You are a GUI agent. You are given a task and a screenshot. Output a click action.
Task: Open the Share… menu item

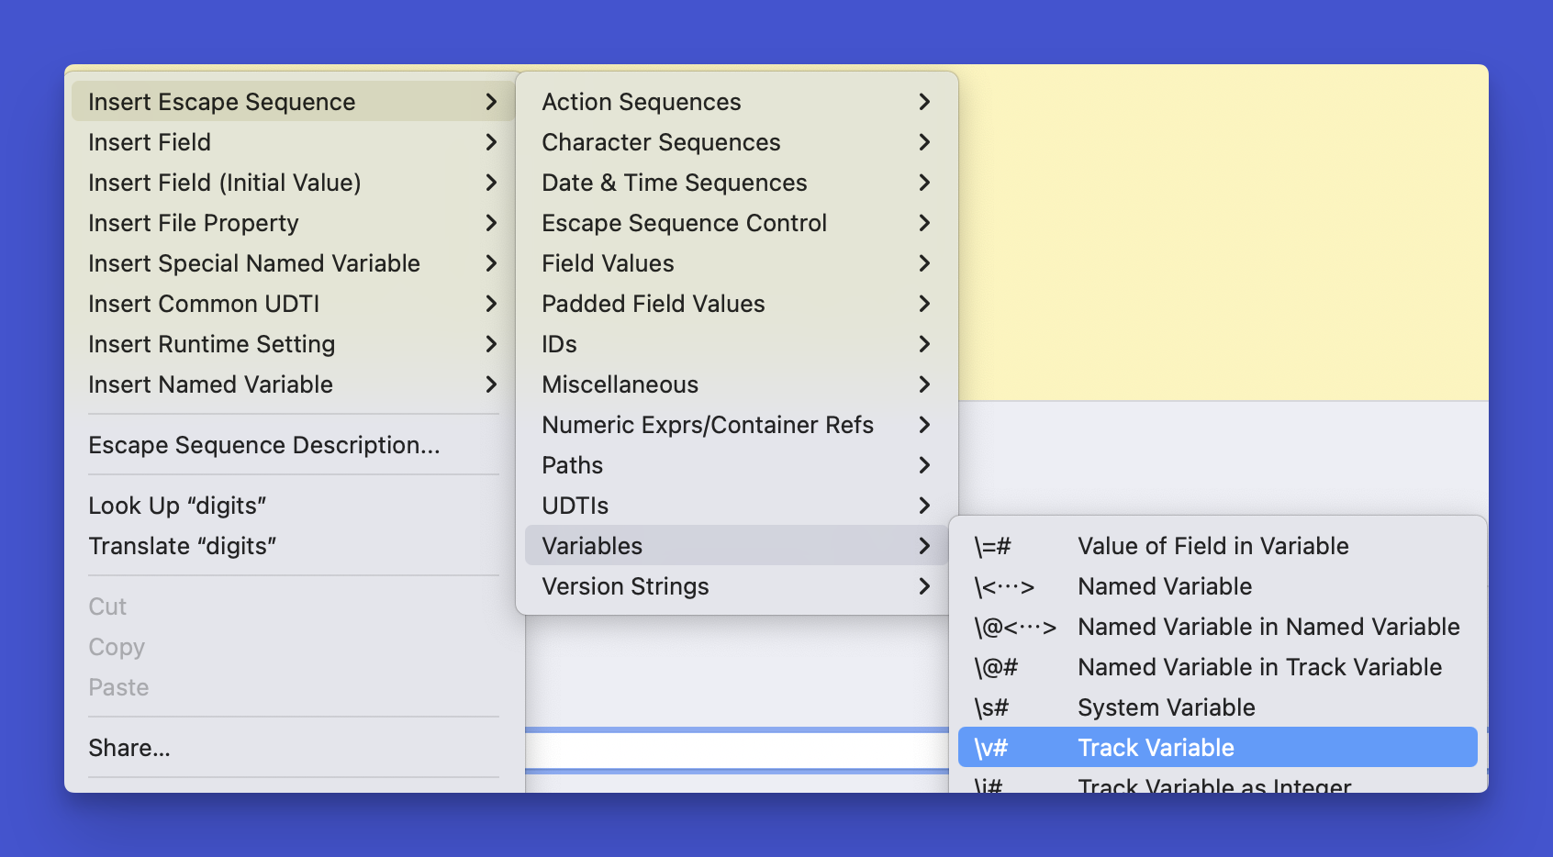tap(129, 748)
